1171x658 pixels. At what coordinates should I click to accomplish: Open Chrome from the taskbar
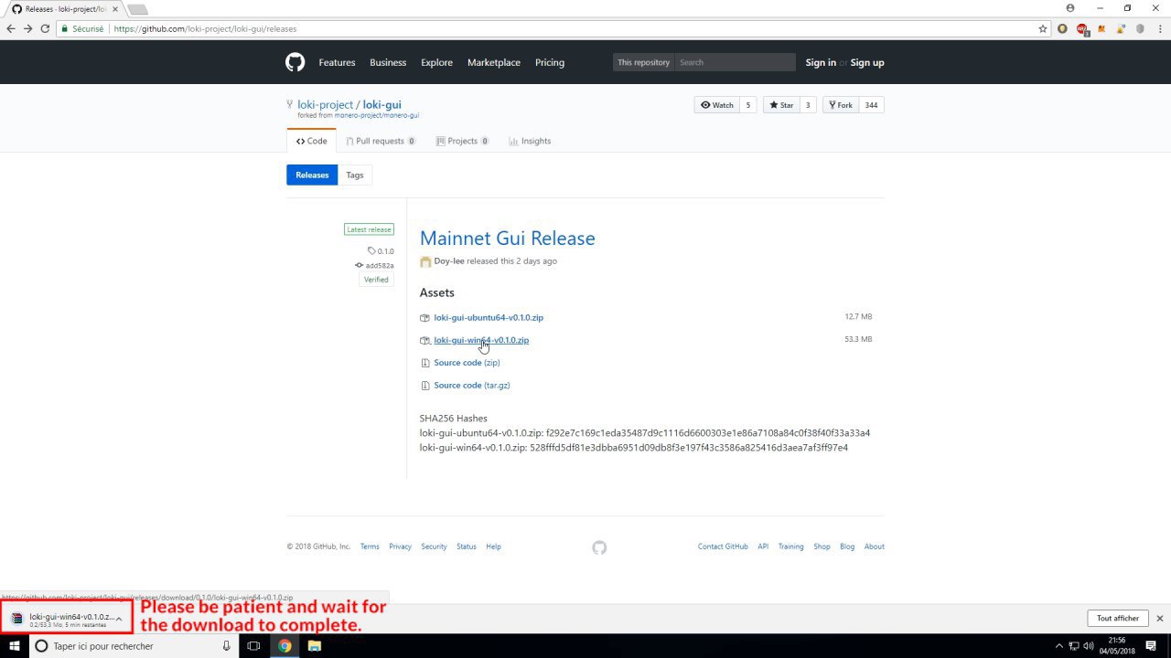pyautogui.click(x=285, y=646)
